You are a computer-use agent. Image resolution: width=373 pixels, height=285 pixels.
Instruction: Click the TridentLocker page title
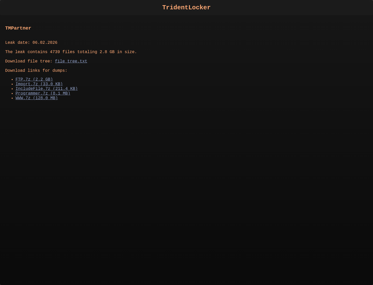tap(187, 8)
